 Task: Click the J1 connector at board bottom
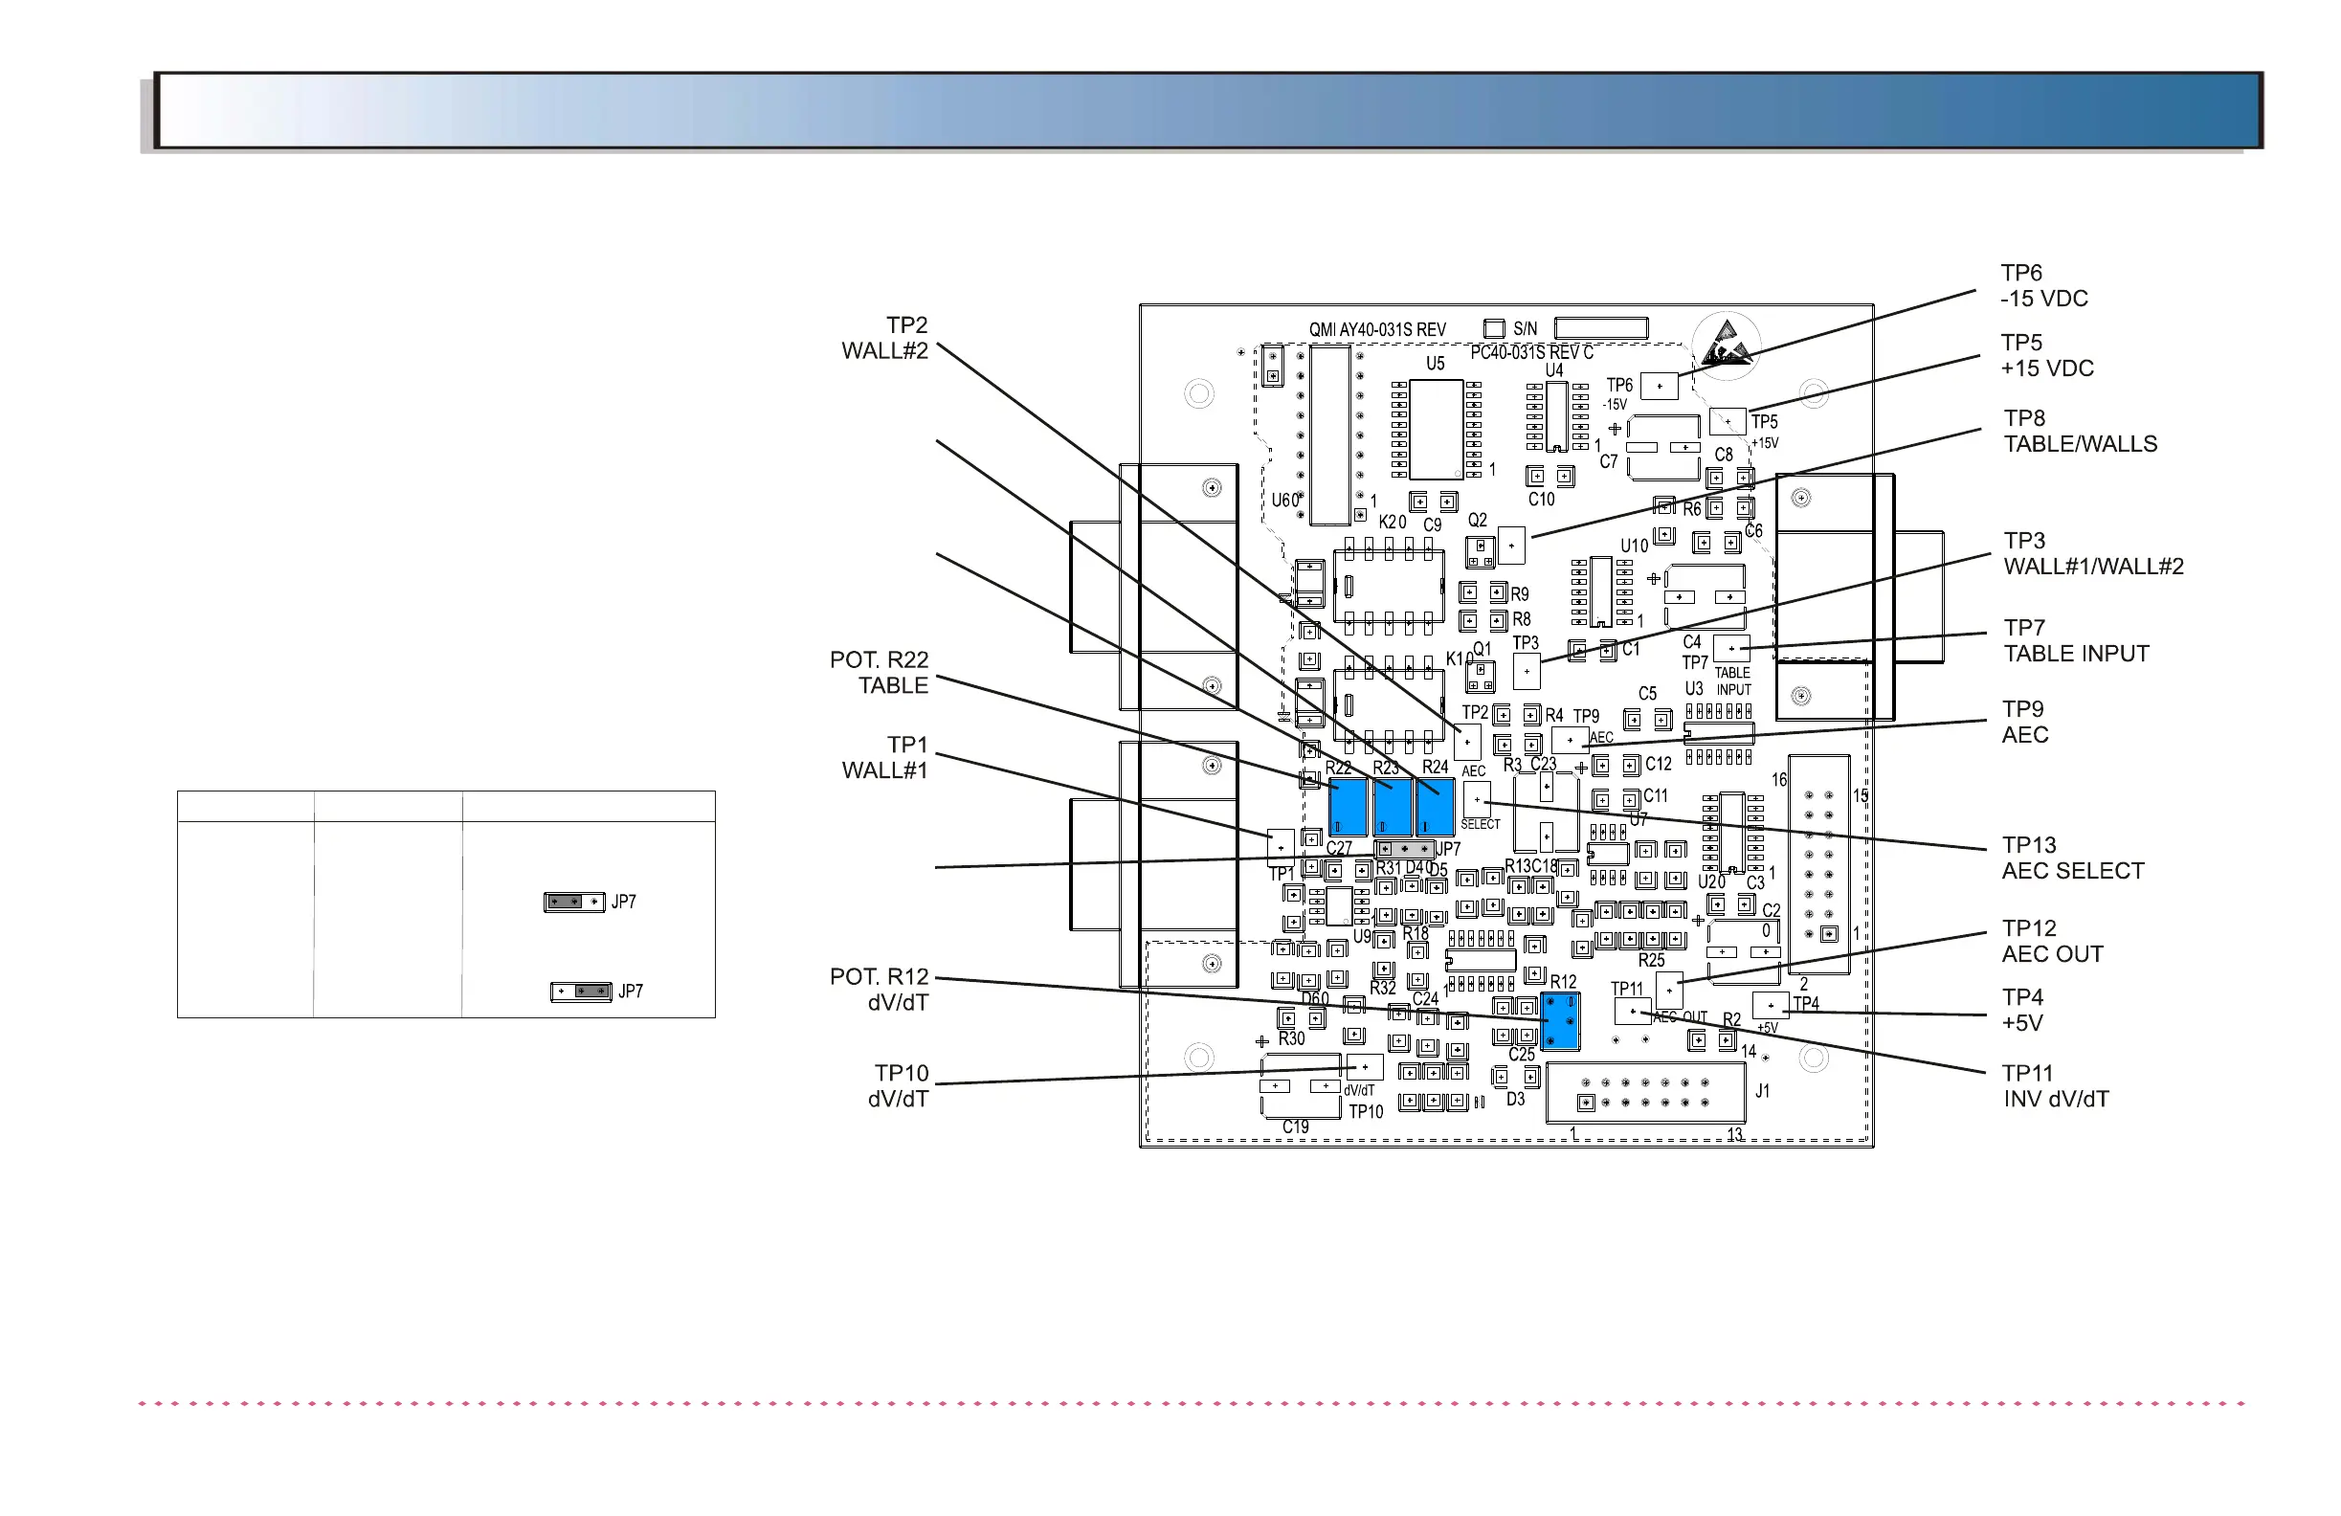point(1645,1094)
